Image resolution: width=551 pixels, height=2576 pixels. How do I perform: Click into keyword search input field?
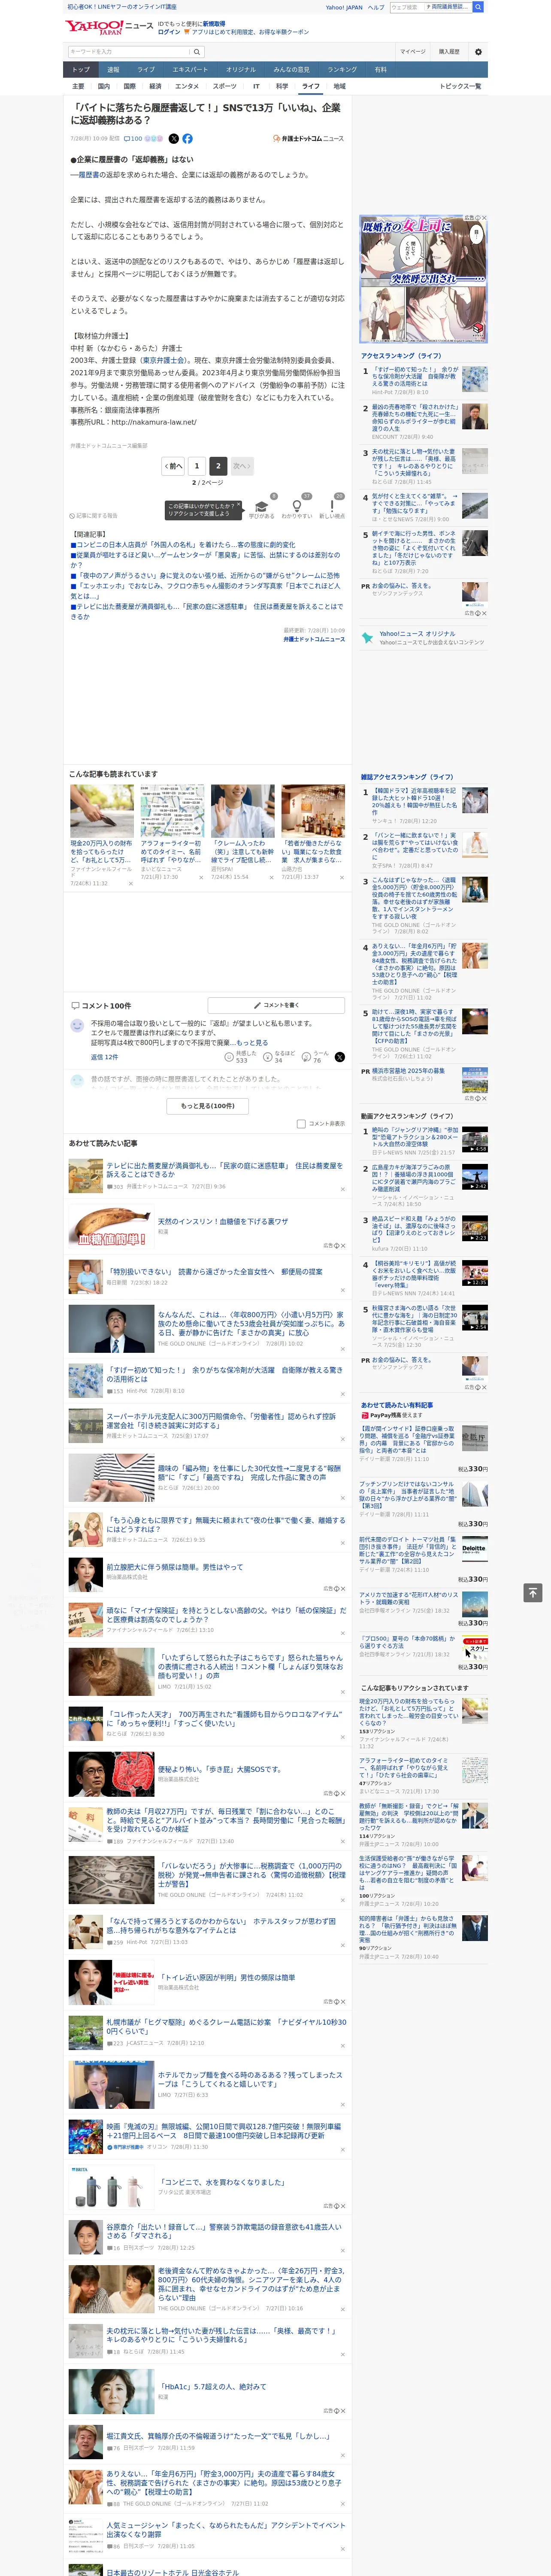tap(129, 51)
